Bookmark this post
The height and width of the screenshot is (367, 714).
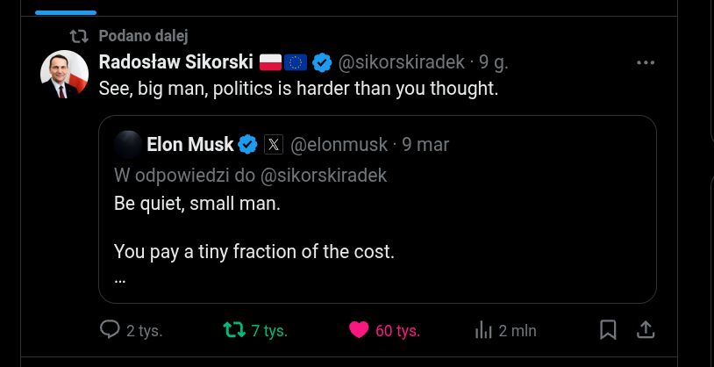click(x=607, y=329)
